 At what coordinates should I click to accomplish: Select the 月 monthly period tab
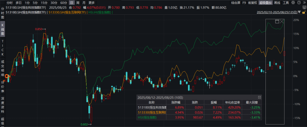[84, 3]
